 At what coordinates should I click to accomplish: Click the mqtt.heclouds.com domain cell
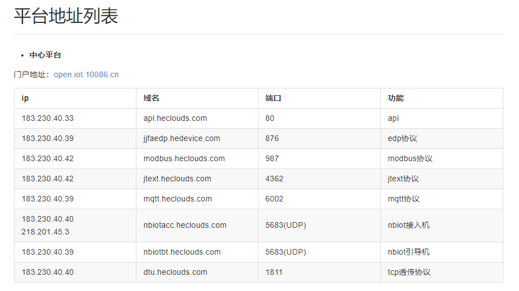tap(178, 199)
